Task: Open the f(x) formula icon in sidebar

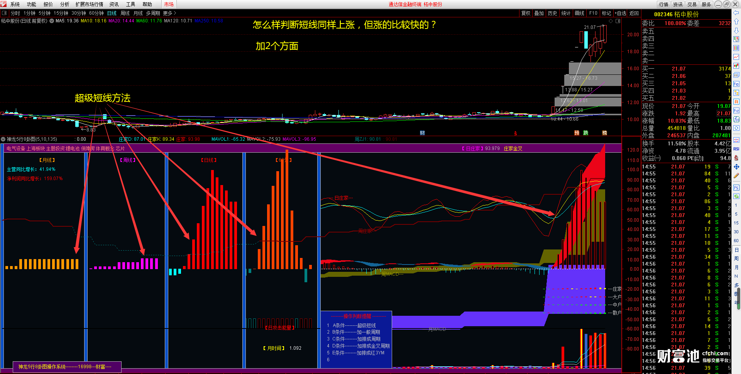Action: pos(736,120)
